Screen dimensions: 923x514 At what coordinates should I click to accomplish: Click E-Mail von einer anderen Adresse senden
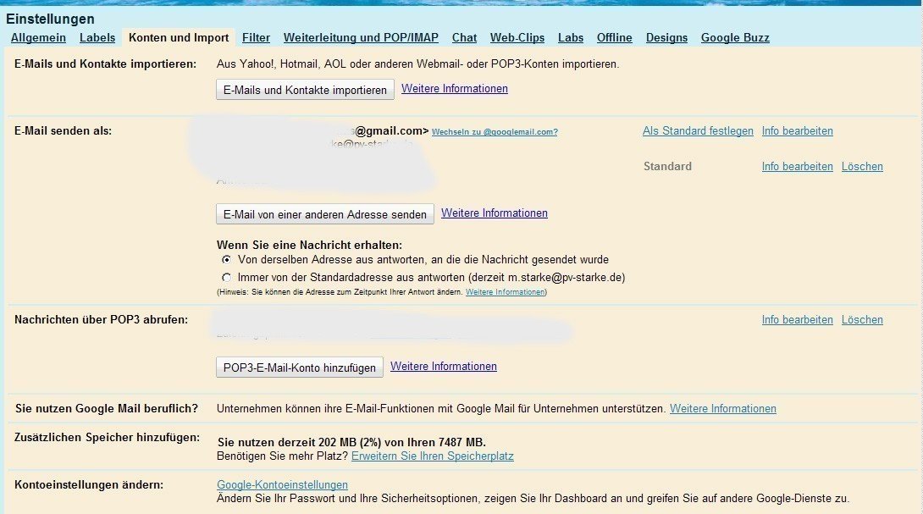[325, 214]
